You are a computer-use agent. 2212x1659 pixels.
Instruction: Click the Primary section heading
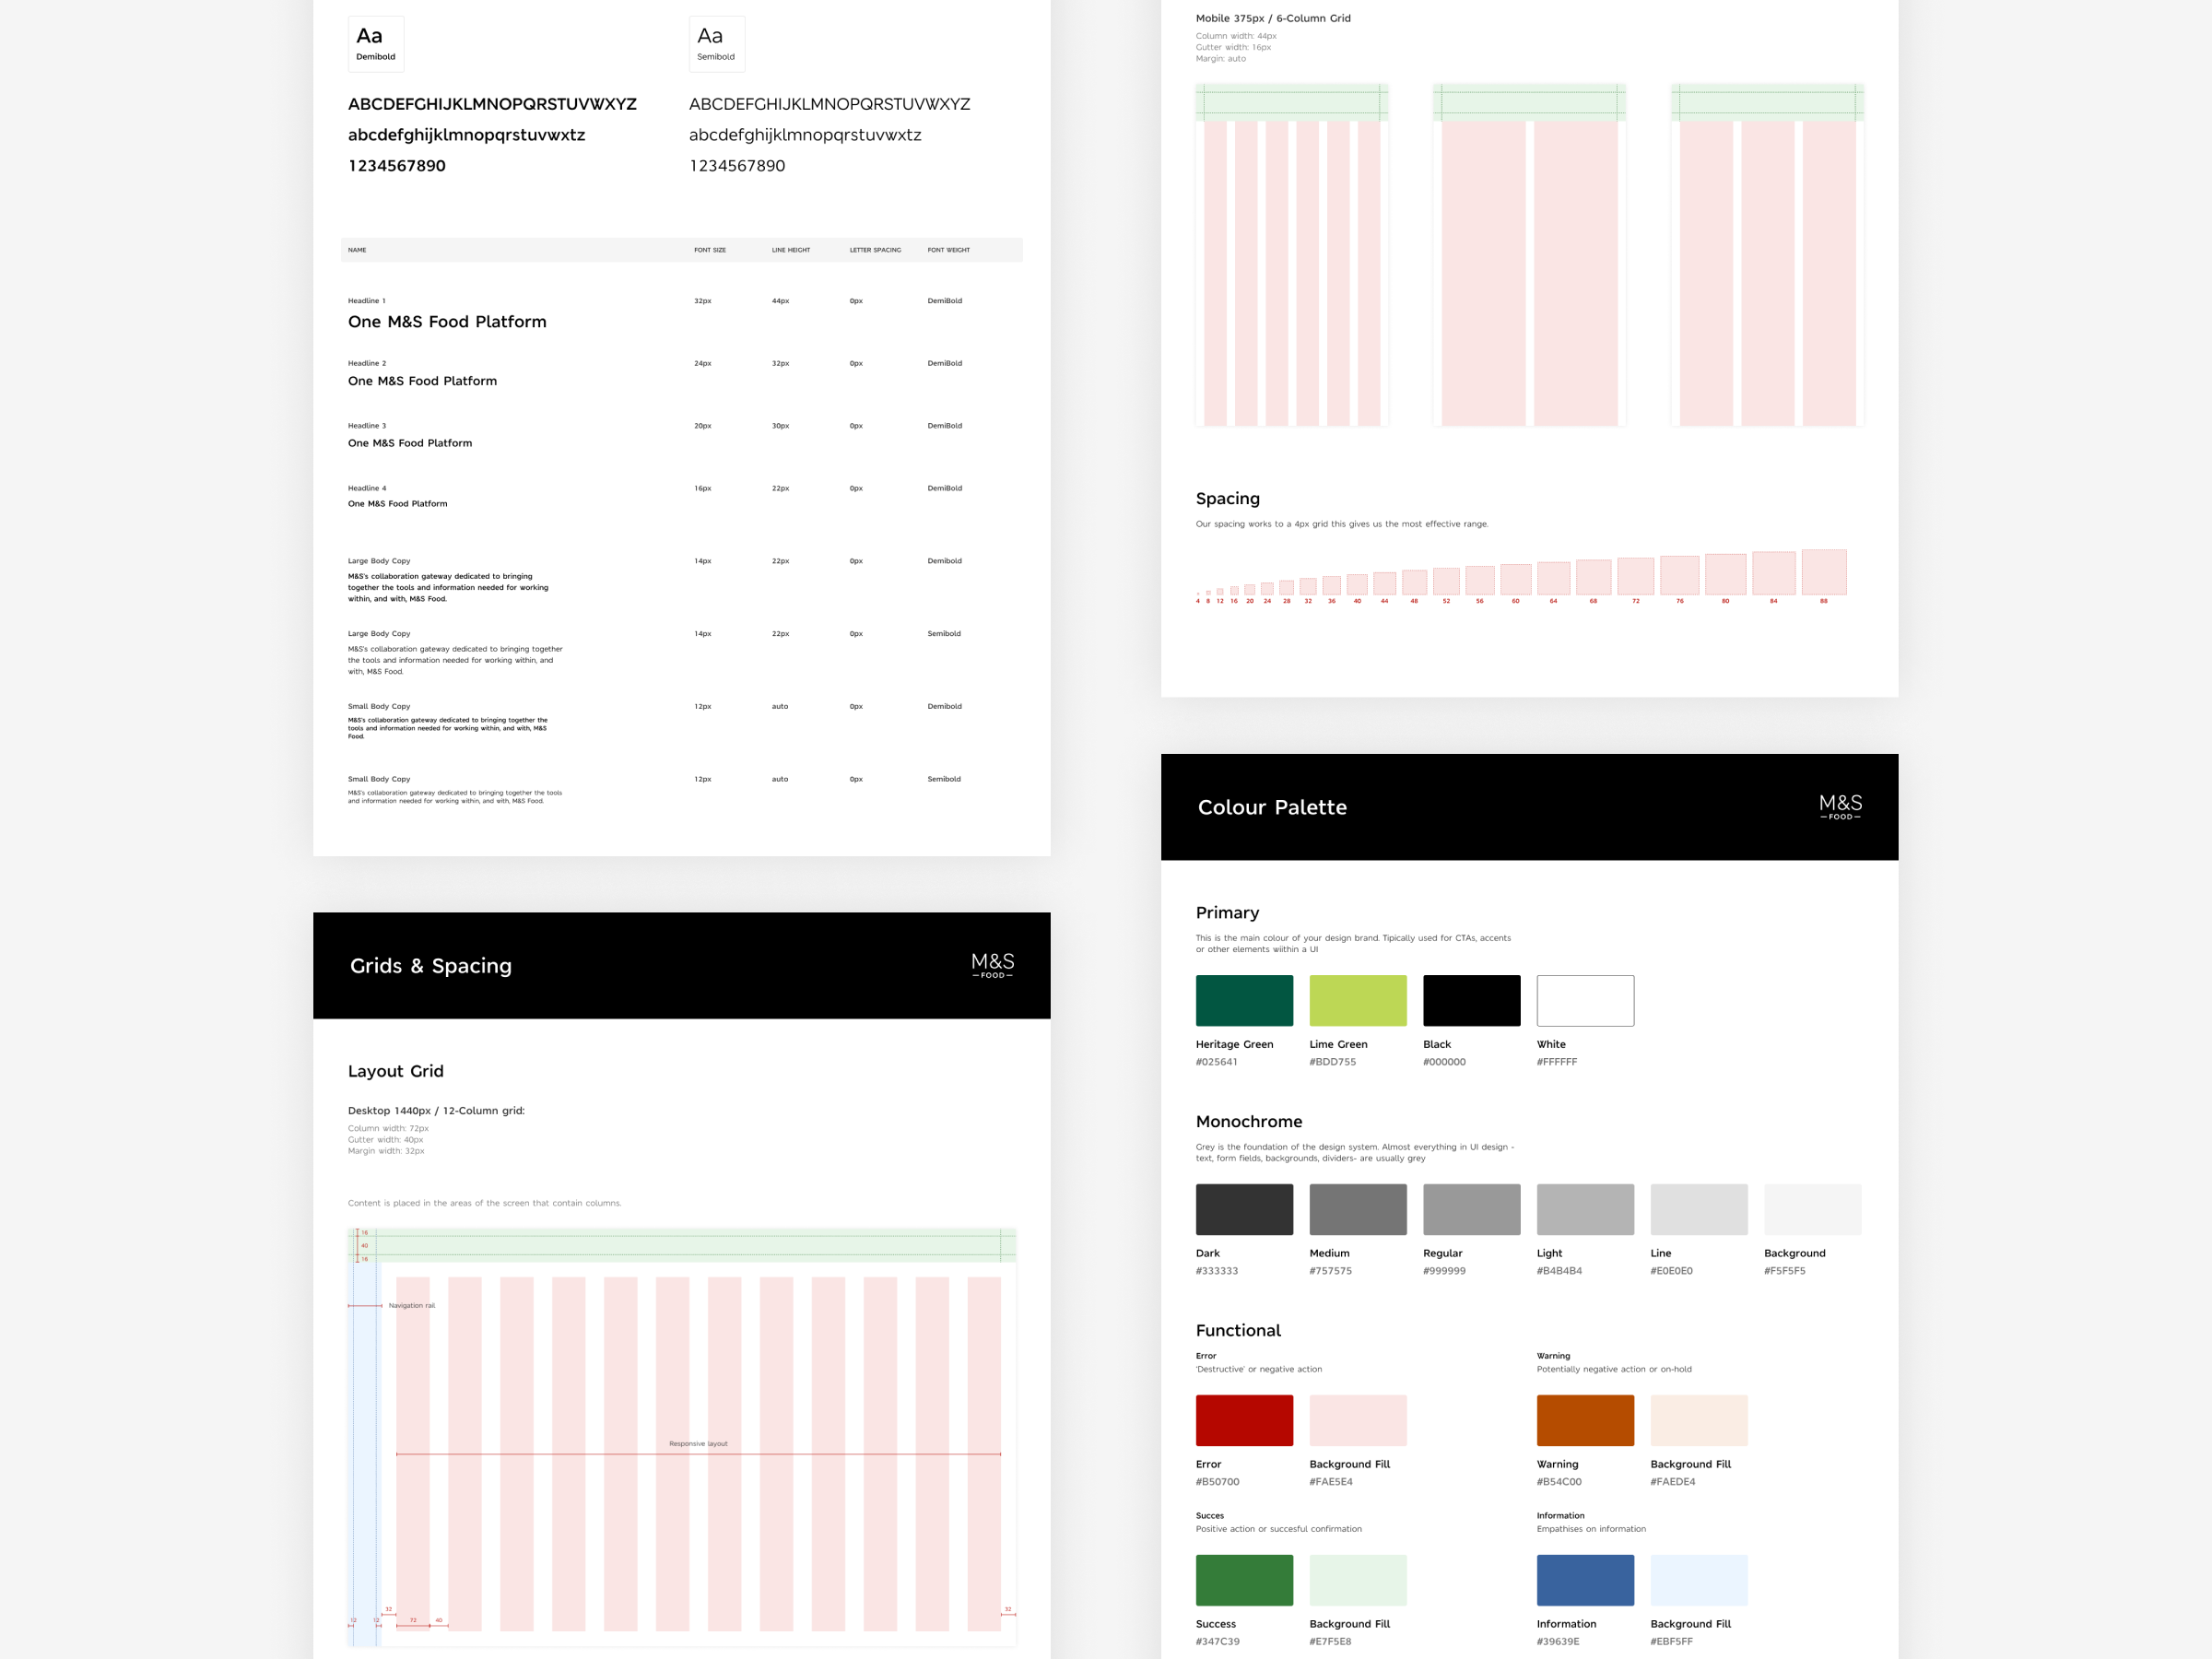tap(1228, 913)
